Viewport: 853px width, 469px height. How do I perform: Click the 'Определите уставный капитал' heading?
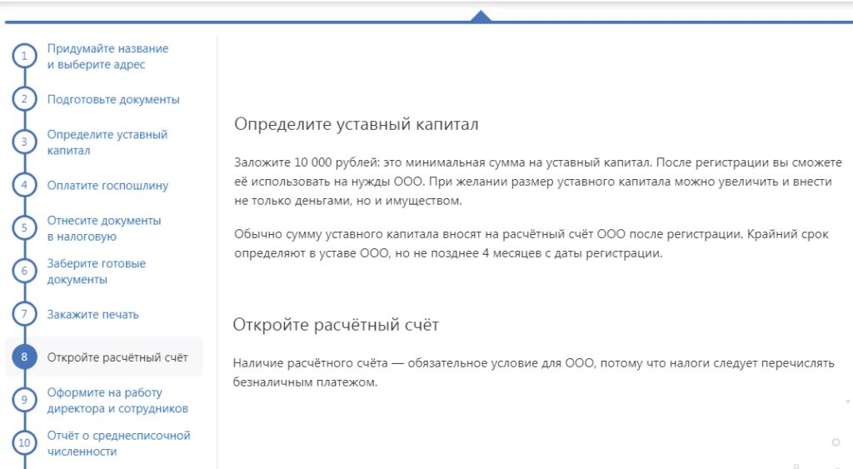point(357,124)
